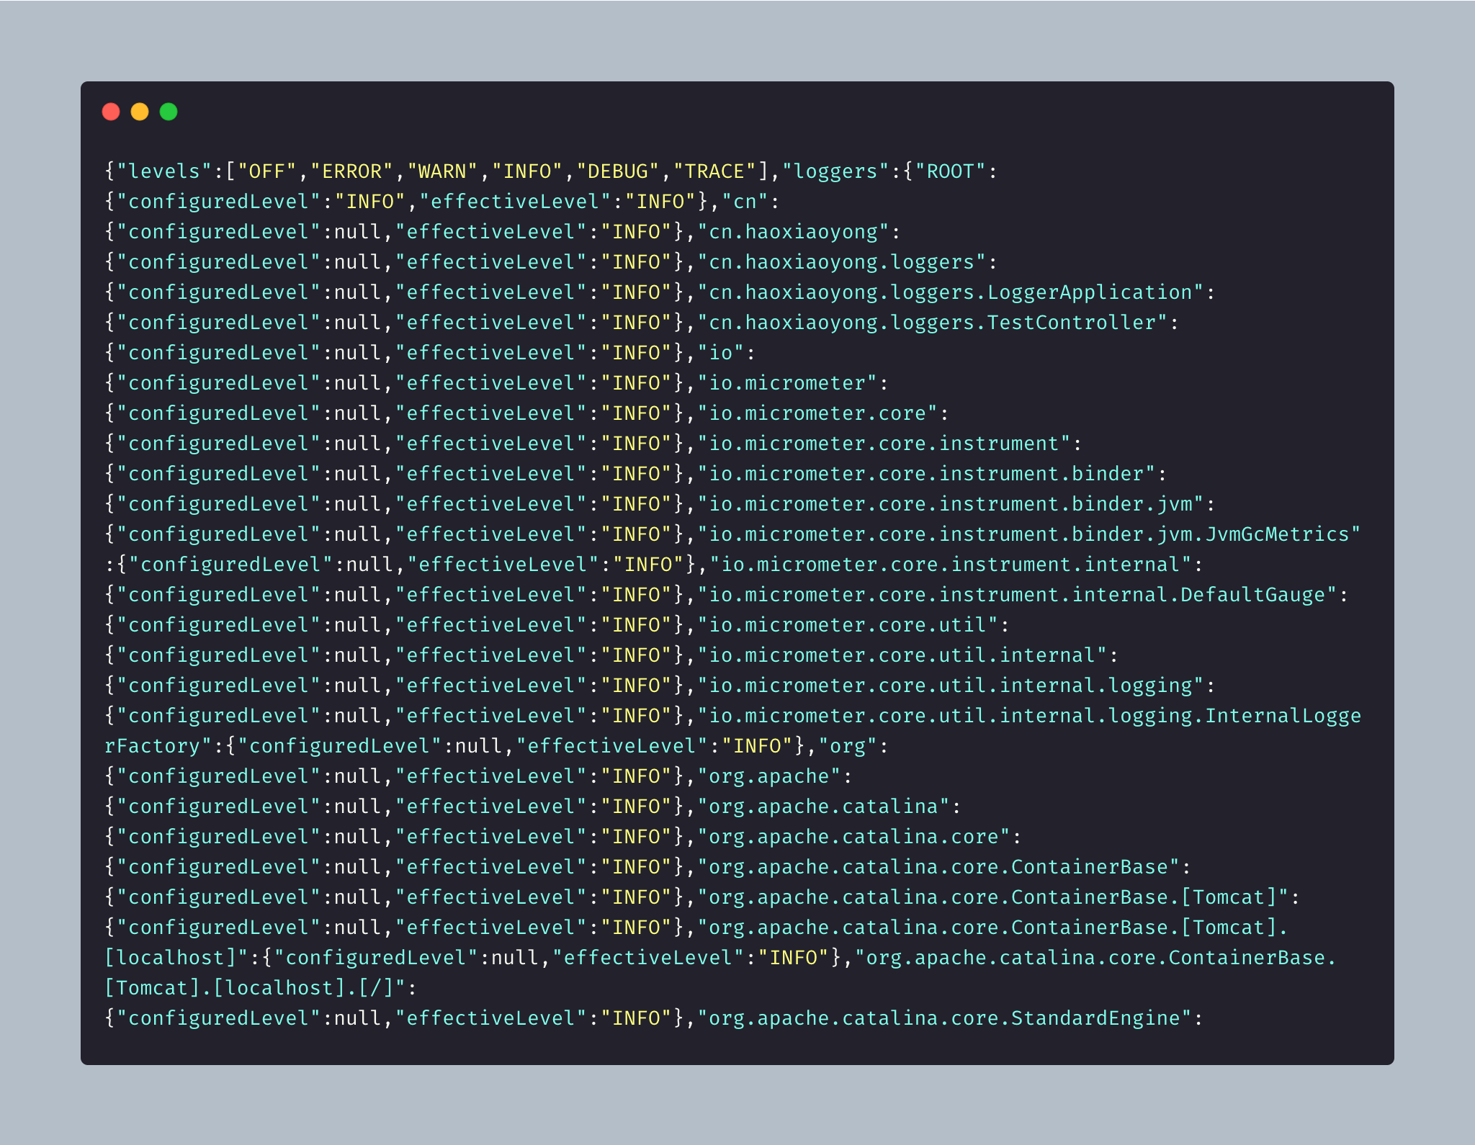Click the "TRACE" level value
Viewport: 1475px width, 1145px height.
click(x=715, y=171)
